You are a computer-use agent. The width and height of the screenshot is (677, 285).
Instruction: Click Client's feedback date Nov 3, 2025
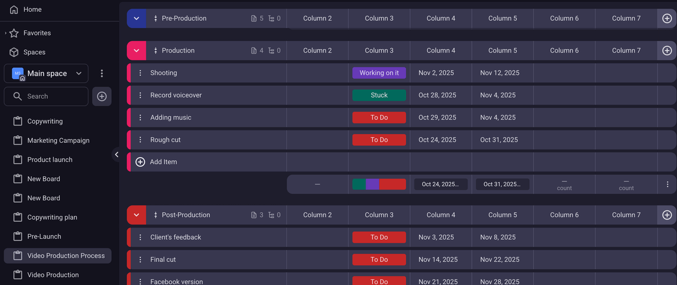(x=436, y=238)
